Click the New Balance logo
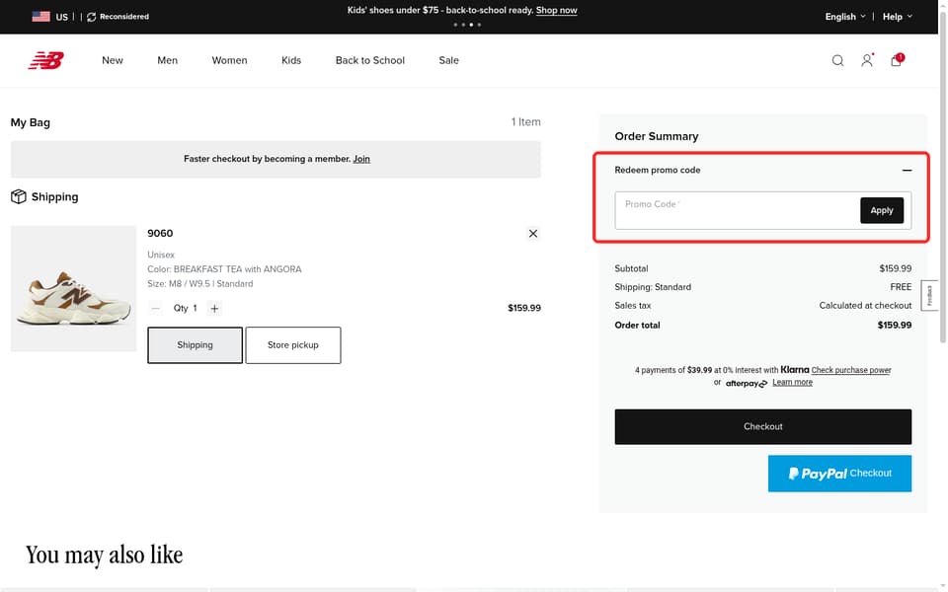 [x=46, y=60]
